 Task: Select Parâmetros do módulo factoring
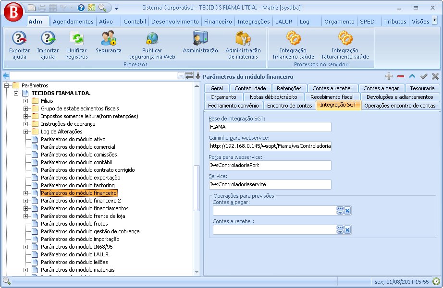pyautogui.click(x=78, y=185)
